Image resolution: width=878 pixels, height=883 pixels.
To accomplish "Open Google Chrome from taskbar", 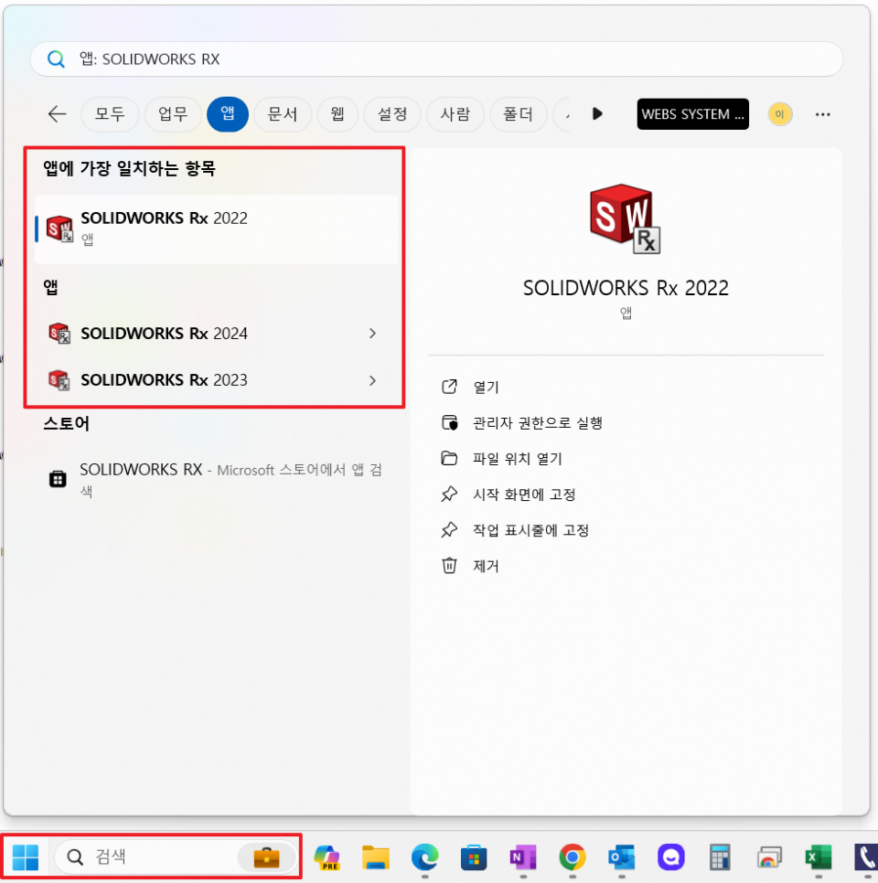I will pos(572,857).
